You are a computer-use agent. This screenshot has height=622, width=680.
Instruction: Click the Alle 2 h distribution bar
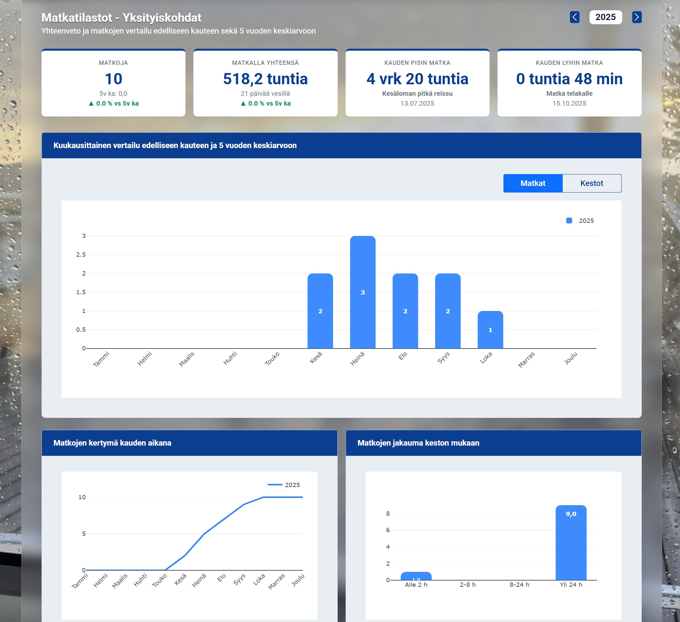click(x=416, y=576)
